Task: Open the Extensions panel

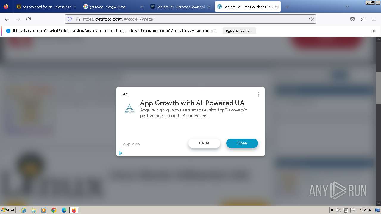Action: click(363, 19)
